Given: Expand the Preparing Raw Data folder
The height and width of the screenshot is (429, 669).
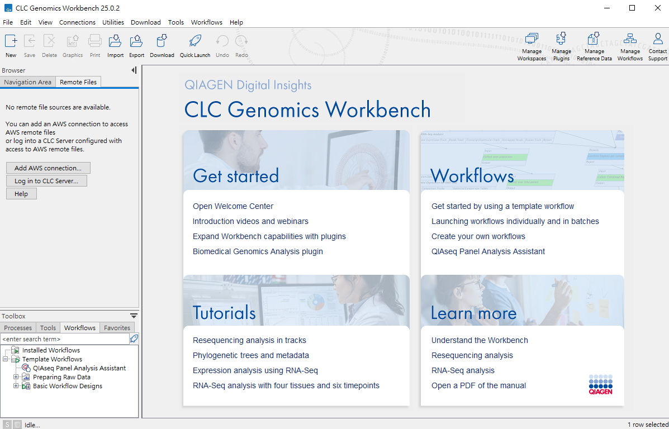Looking at the screenshot, I should pyautogui.click(x=16, y=377).
